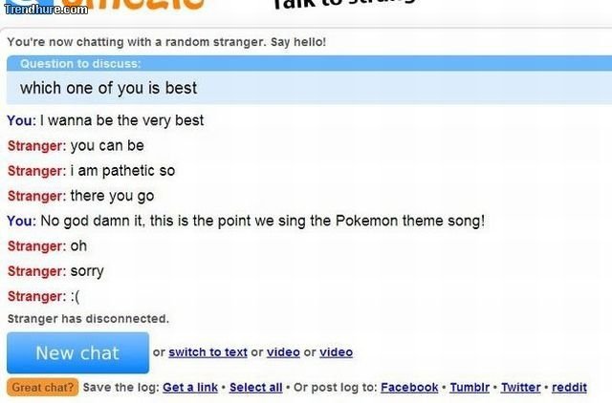This screenshot has width=612, height=403.
Task: Click 'Select all' to select the log
Action: point(255,387)
